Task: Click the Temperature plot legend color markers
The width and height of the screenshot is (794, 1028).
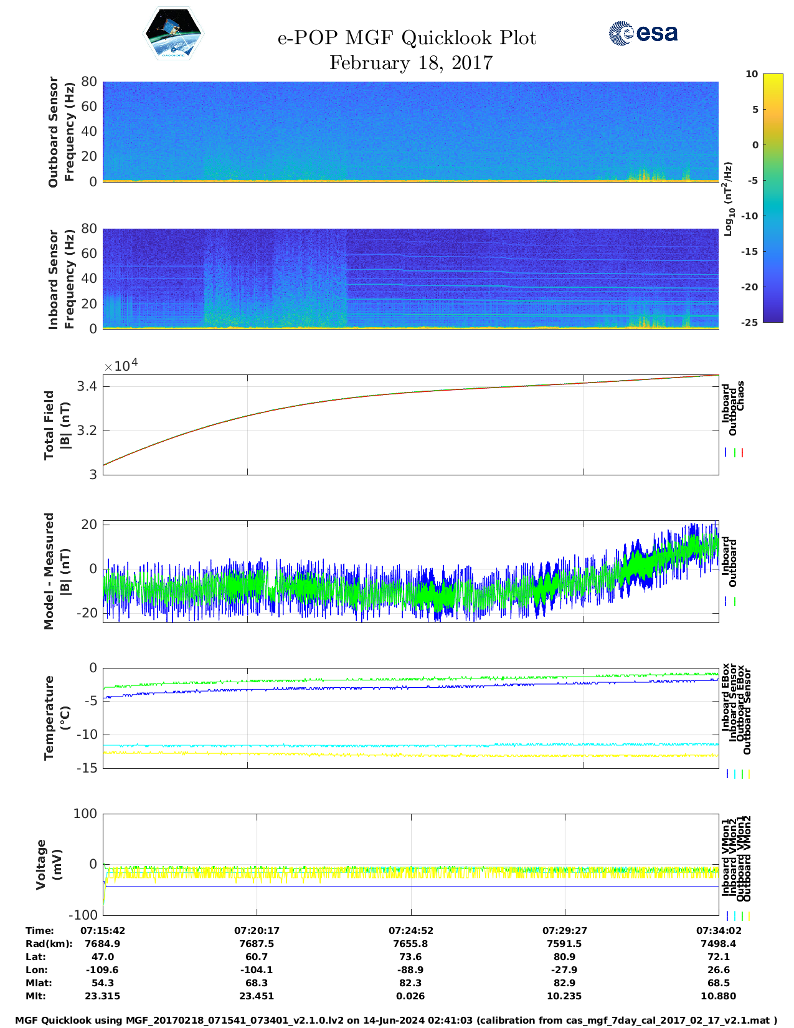Action: (738, 774)
